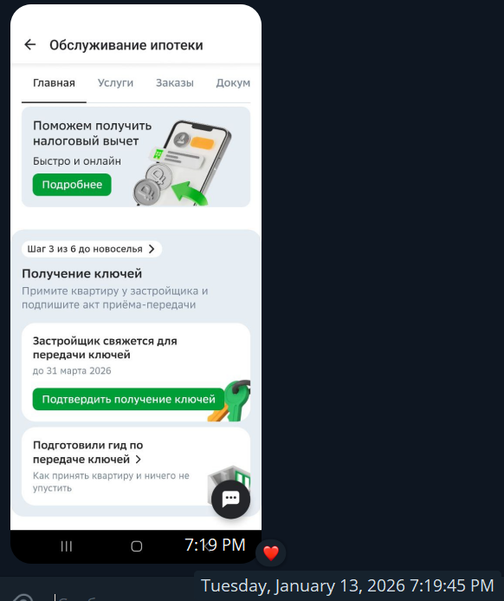Click the green keys illustration
504x601 pixels.
click(230, 401)
